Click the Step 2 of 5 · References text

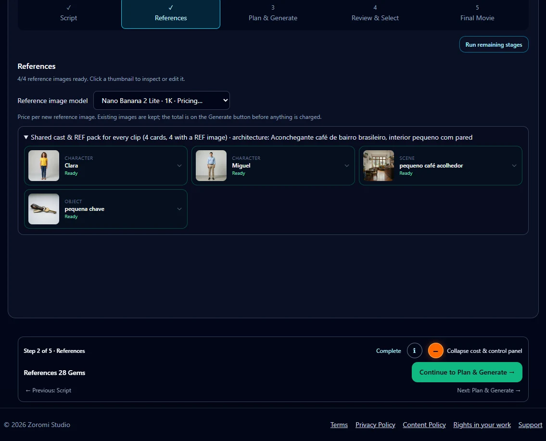(54, 350)
